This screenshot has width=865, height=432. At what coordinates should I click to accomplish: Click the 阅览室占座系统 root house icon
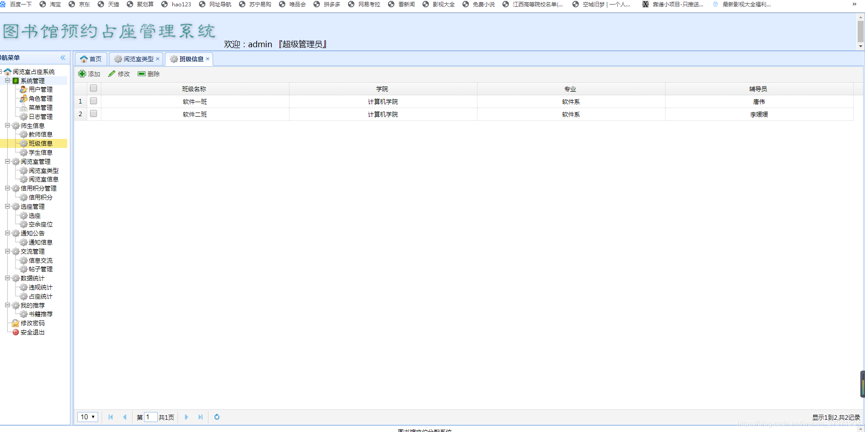coord(8,72)
